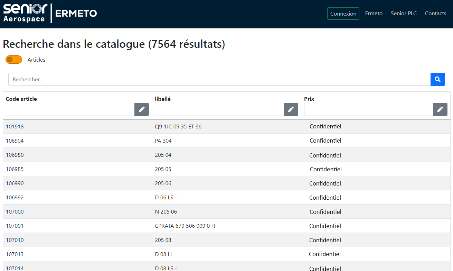Click the pencil icon beside Code article filter

pos(142,109)
